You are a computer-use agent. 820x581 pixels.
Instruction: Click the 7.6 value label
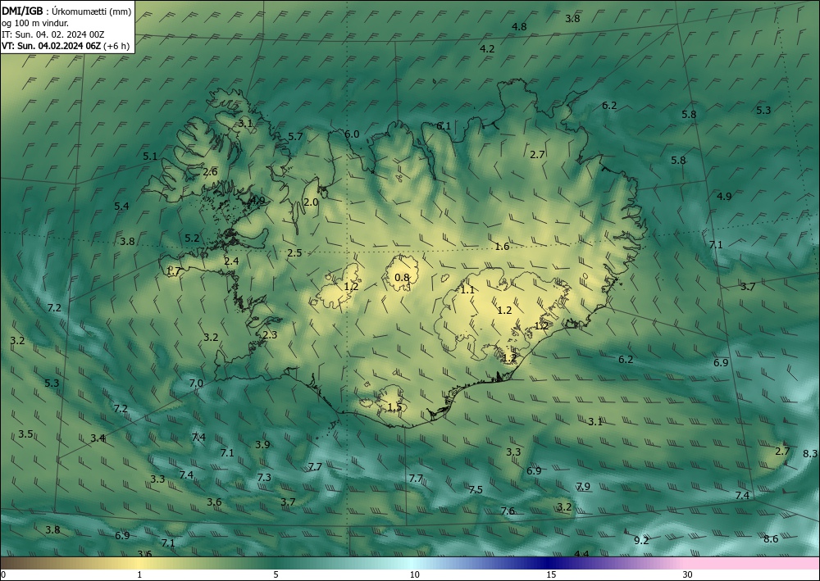[x=508, y=511]
